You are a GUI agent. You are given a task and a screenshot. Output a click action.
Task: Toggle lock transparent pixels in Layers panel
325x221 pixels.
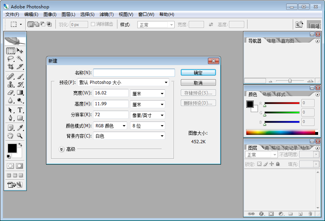pyautogui.click(x=259, y=164)
